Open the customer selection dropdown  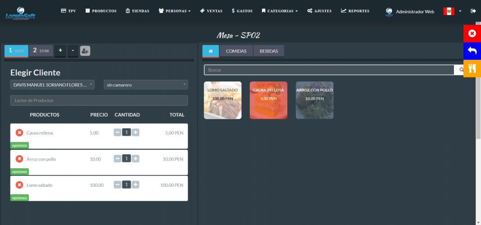point(52,85)
